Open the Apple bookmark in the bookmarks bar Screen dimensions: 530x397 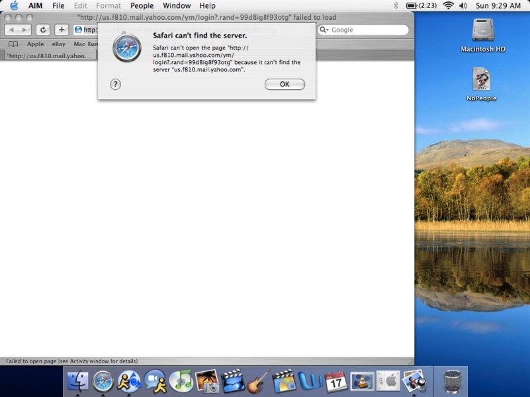click(35, 44)
